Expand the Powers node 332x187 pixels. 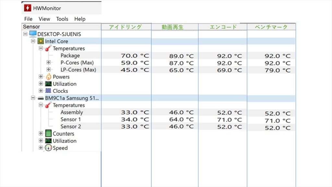point(41,77)
